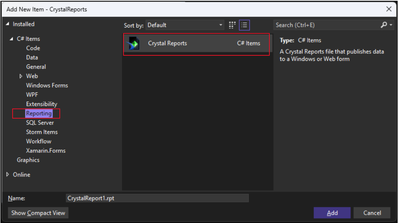Click the Type: C# Items label
This screenshot has width=398, height=223.
click(300, 40)
